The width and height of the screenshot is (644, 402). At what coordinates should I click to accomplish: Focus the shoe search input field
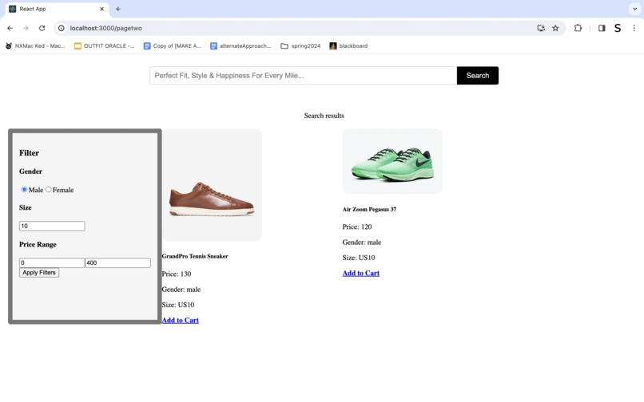(x=303, y=76)
